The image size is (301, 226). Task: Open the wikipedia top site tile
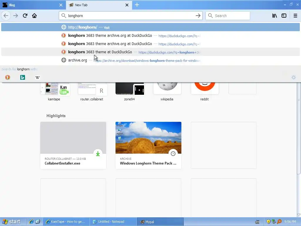(x=167, y=92)
